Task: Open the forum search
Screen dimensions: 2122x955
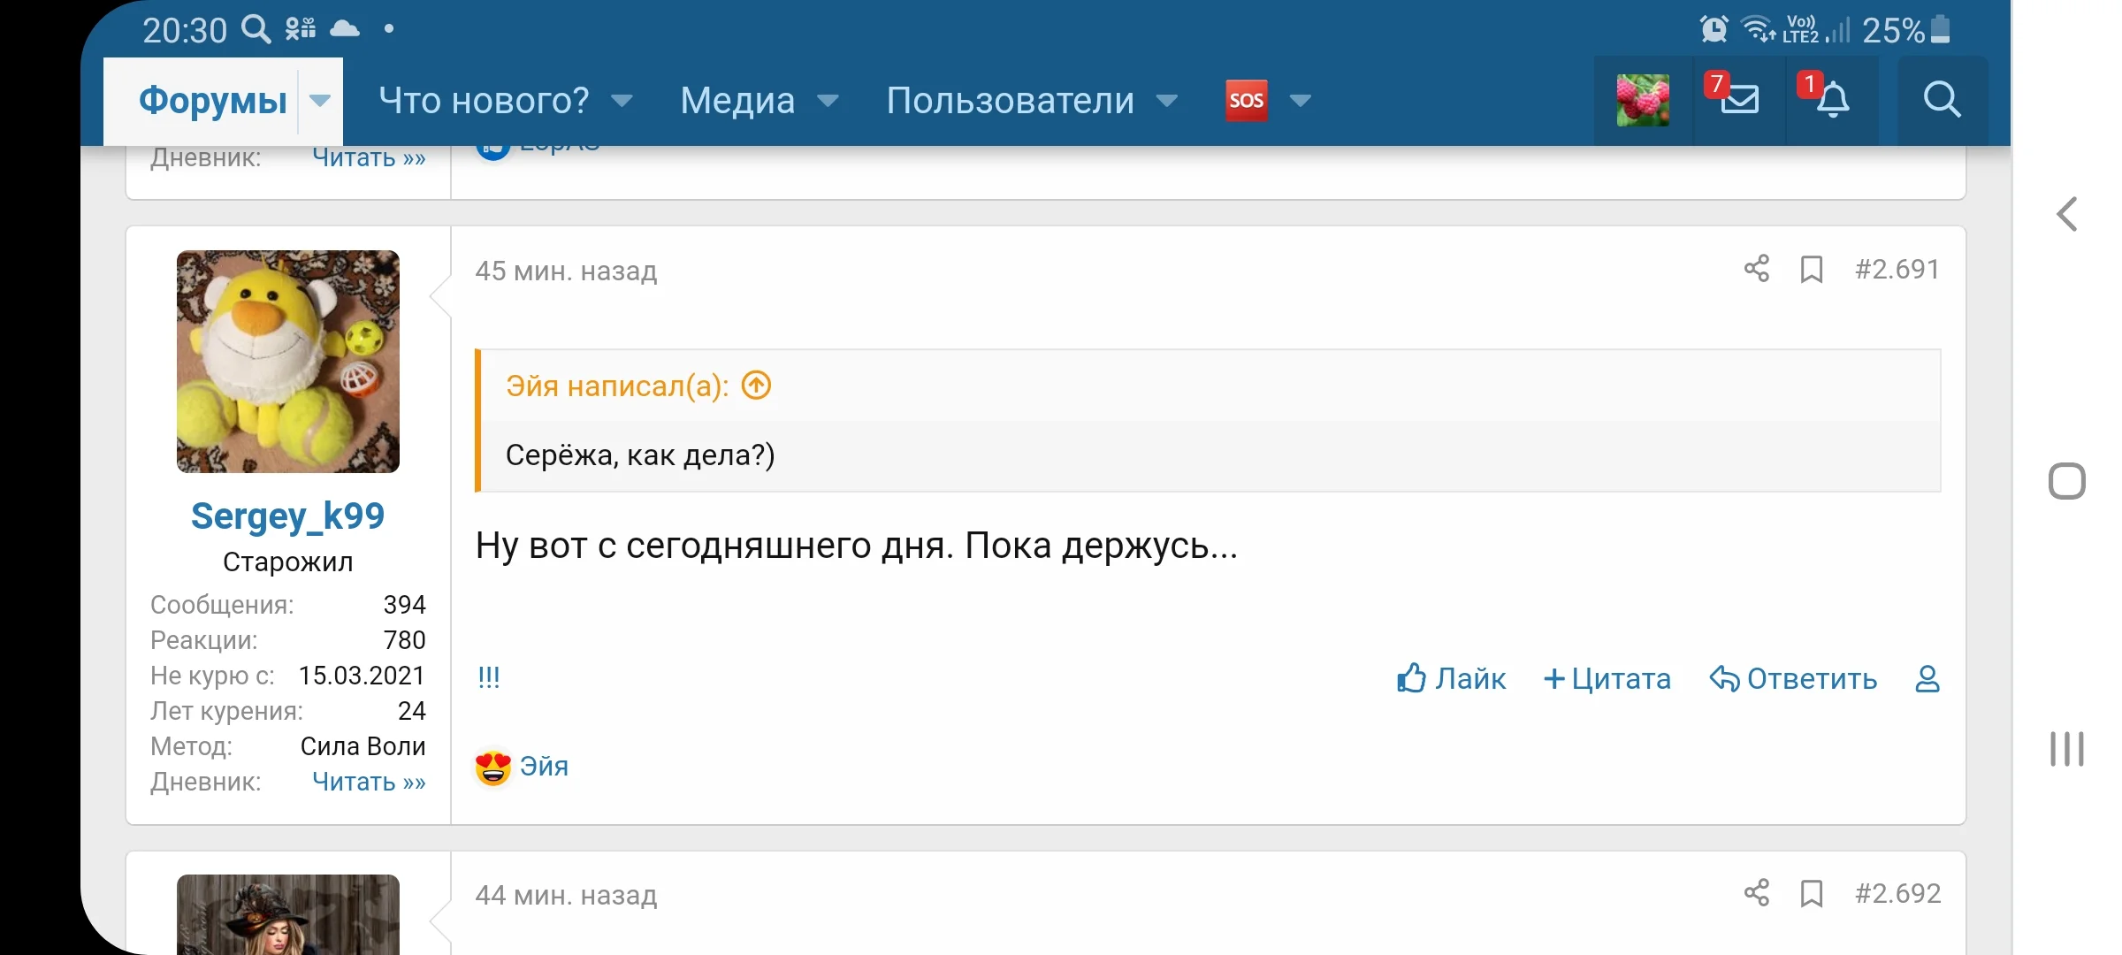Action: pos(1942,100)
